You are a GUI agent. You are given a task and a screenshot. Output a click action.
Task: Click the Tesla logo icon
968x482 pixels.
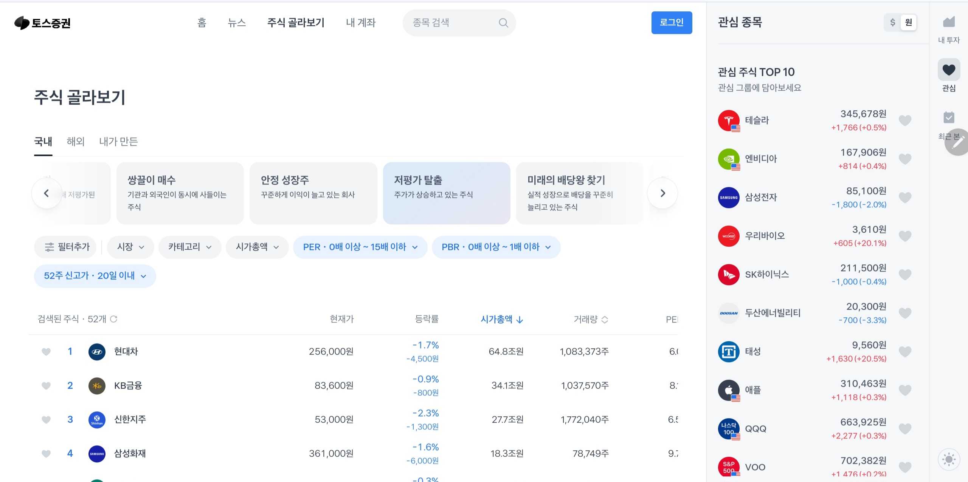tap(729, 120)
